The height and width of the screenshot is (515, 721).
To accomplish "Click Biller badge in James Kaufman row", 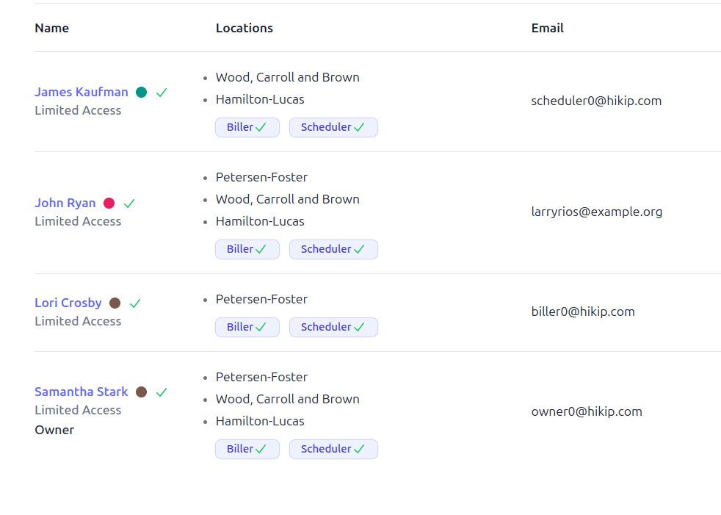I will pos(247,128).
